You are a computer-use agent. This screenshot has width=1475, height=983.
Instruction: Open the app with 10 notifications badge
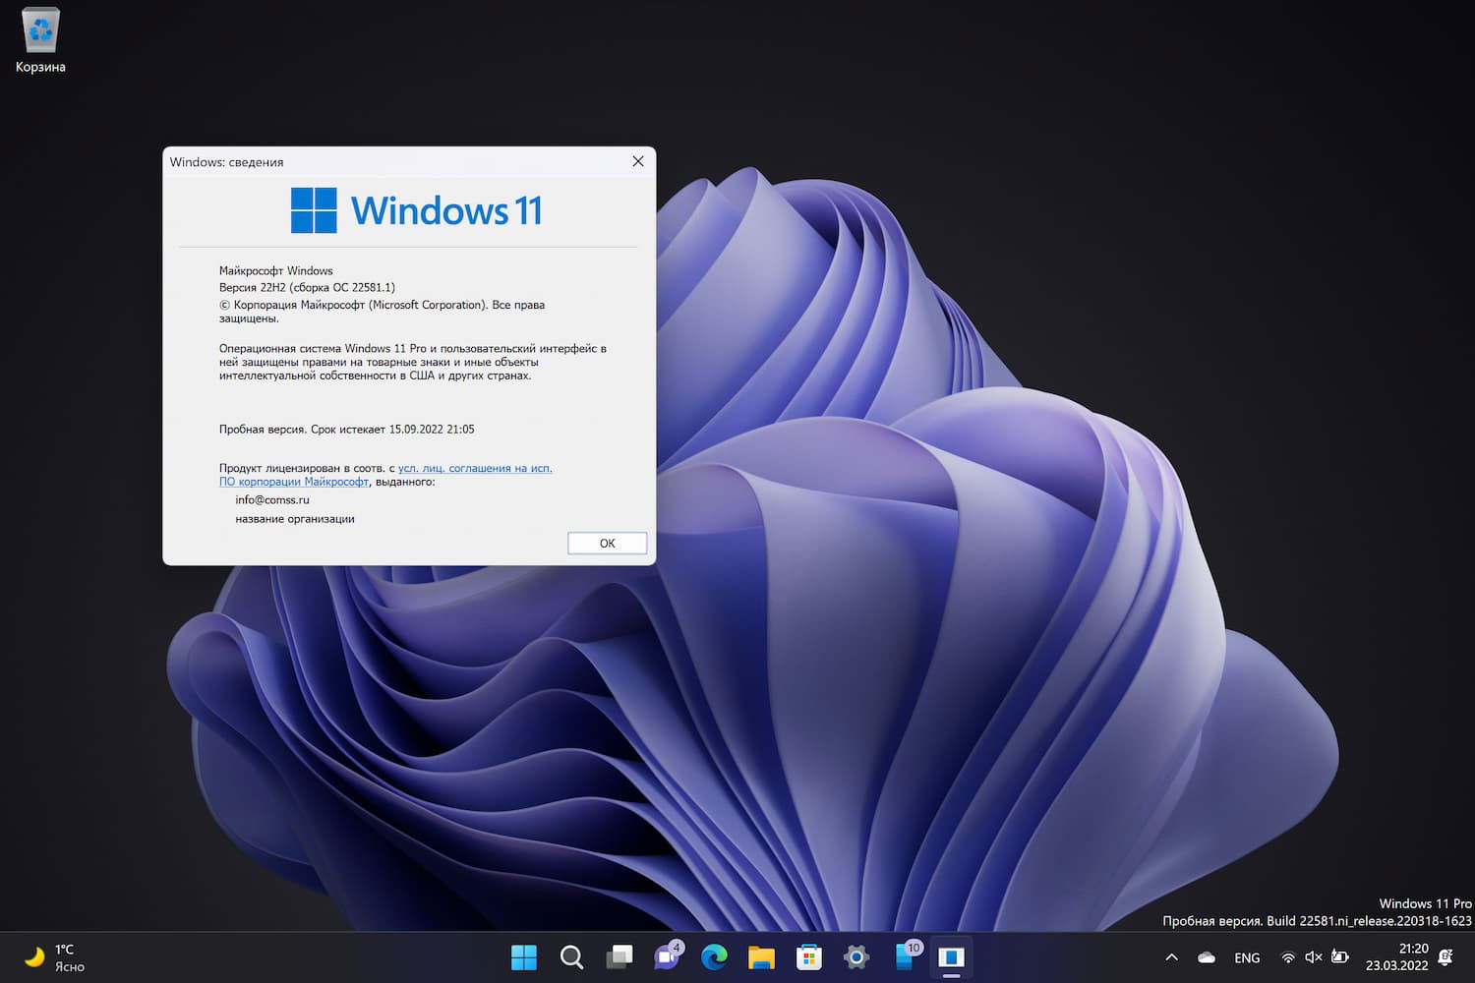tap(903, 956)
